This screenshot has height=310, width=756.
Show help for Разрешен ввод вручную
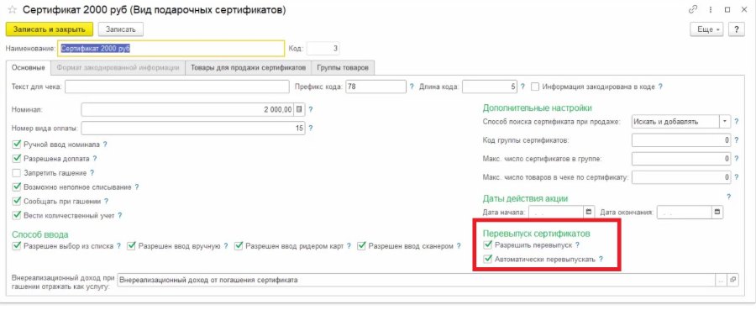(x=226, y=246)
